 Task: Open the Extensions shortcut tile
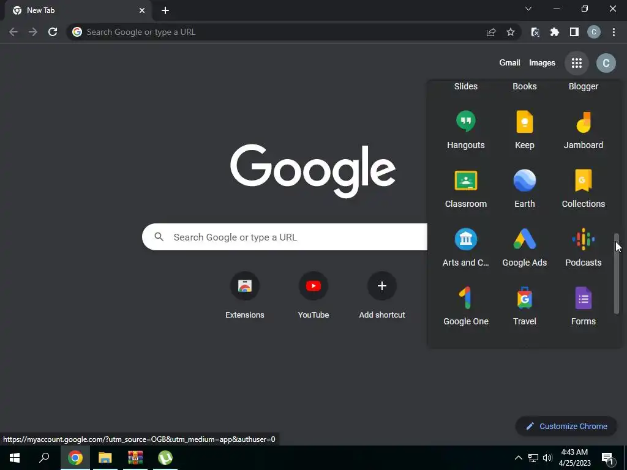[x=245, y=296]
